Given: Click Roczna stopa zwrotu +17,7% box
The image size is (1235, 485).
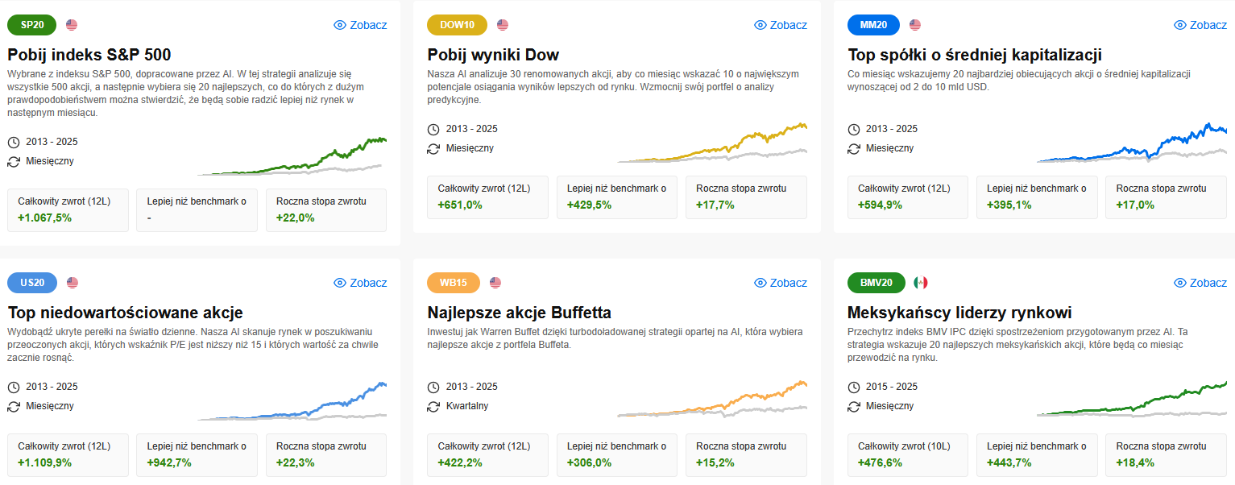Looking at the screenshot, I should click(746, 197).
